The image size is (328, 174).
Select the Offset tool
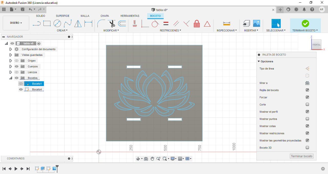122,24
